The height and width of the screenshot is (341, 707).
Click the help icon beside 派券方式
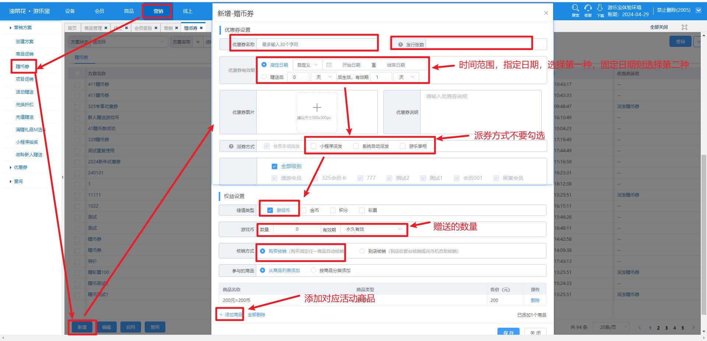coord(231,146)
